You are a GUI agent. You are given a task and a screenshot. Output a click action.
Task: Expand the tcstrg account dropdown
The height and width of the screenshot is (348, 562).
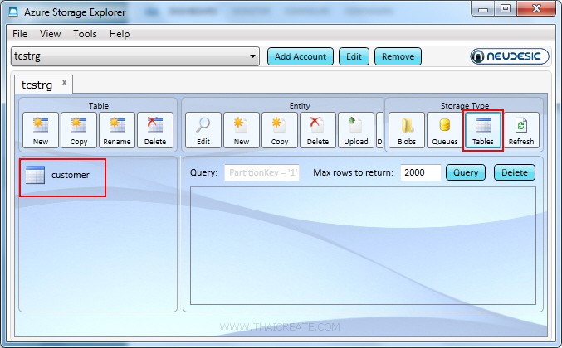pos(253,56)
